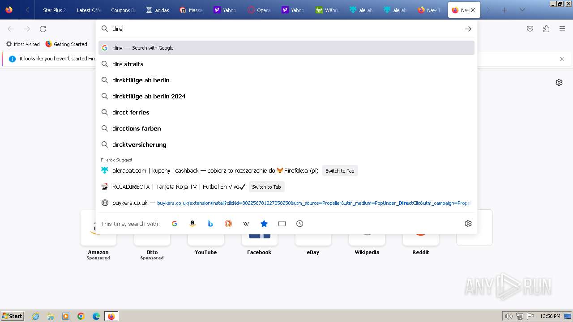
Task: Select the 'dire straits' suggestion
Action: (286, 64)
